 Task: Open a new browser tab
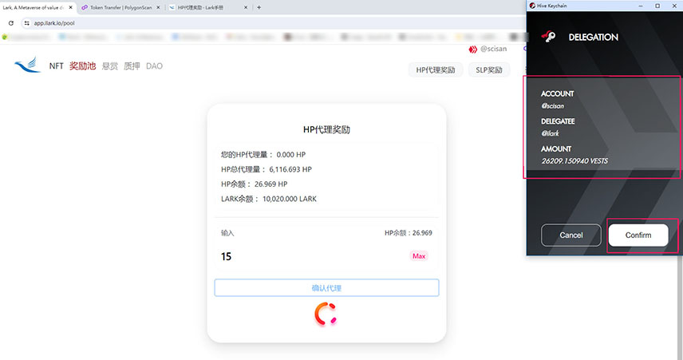click(259, 7)
